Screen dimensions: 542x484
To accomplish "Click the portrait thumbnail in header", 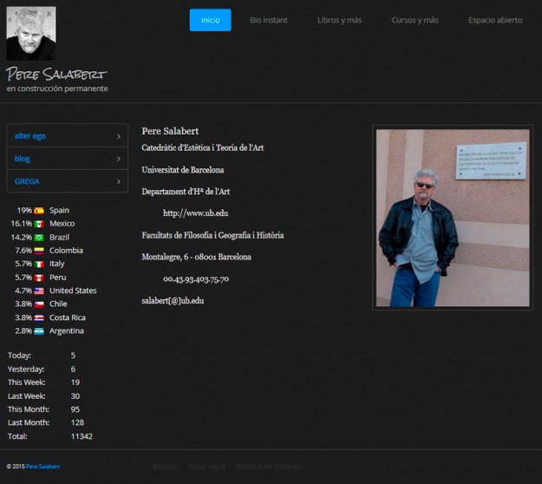I will tap(31, 34).
